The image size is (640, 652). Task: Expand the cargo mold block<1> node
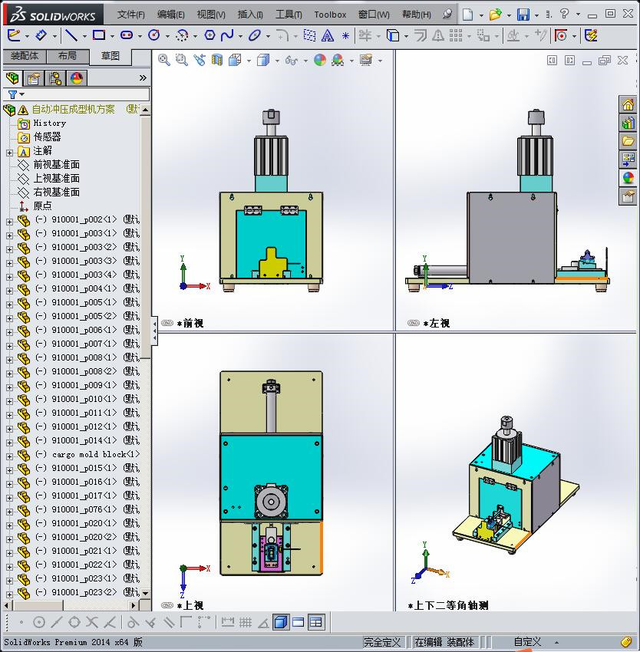[x=9, y=456]
